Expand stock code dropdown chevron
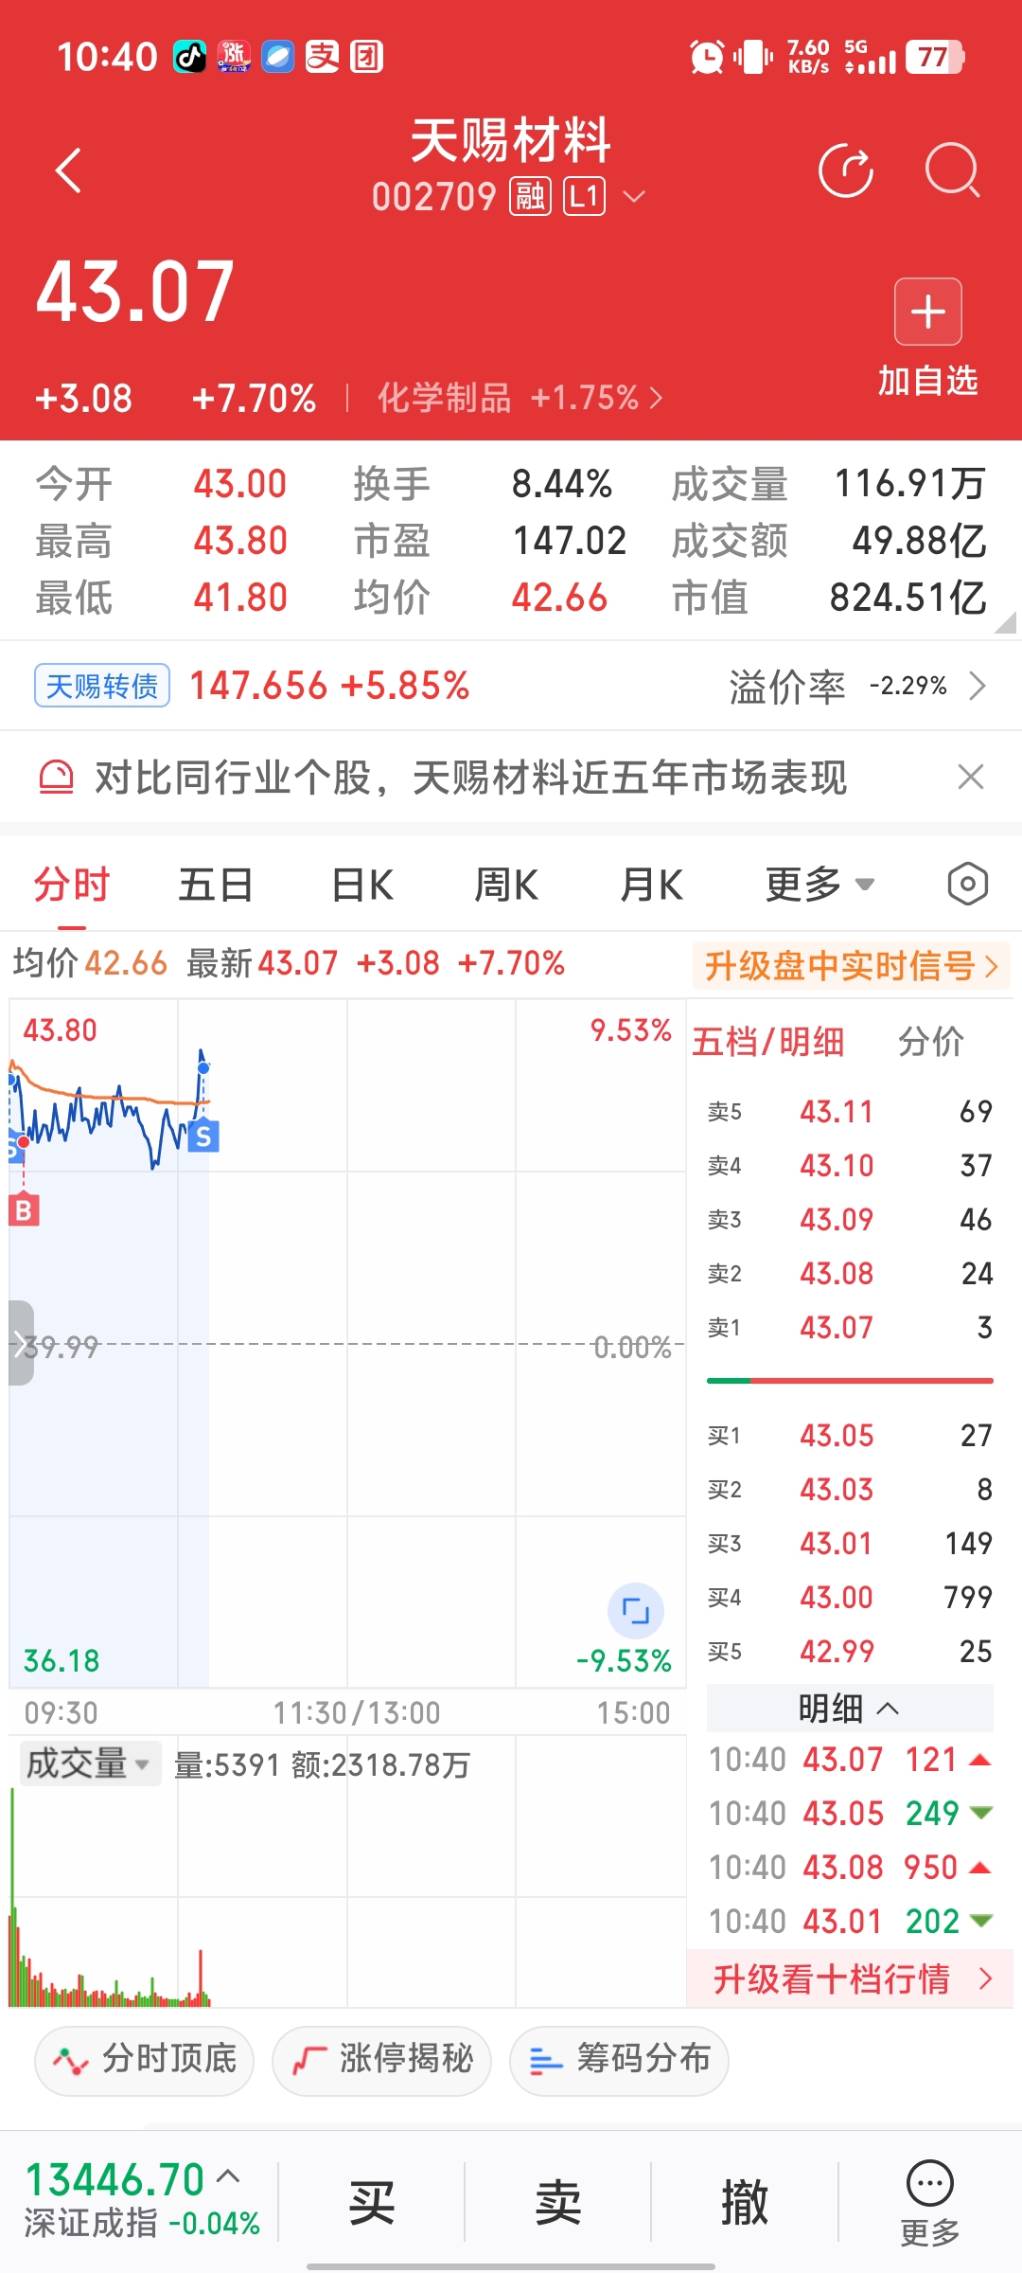Screen dimensions: 1022x2273 (x=634, y=197)
